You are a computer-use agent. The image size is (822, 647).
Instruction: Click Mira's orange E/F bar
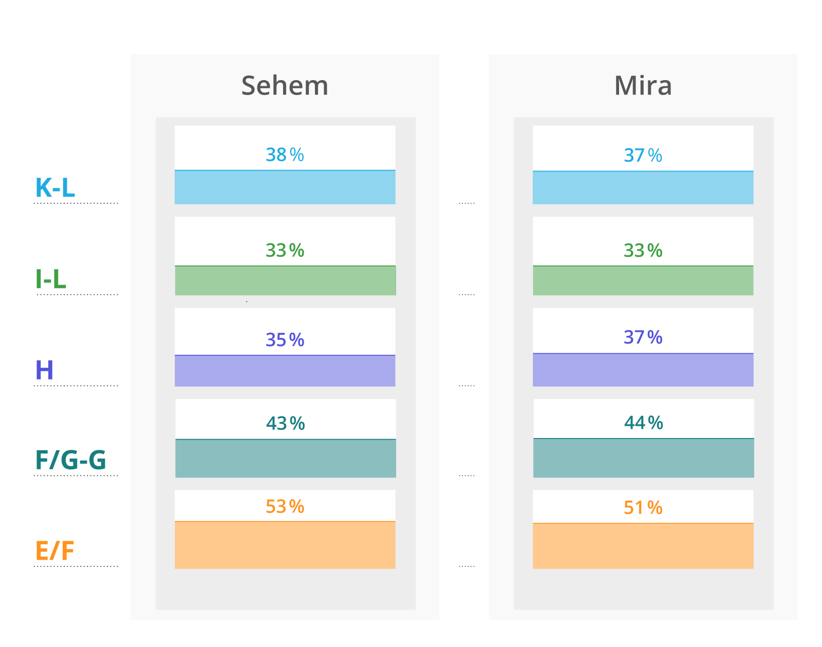click(643, 546)
